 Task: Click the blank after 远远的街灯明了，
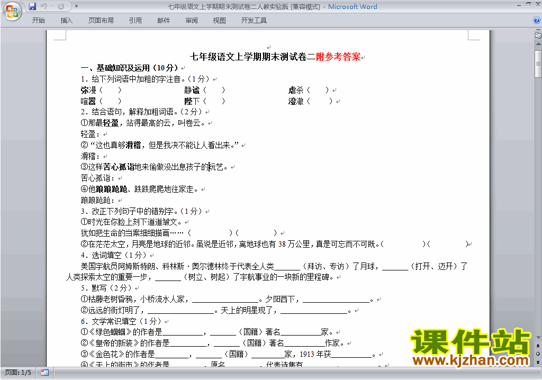[x=181, y=311]
